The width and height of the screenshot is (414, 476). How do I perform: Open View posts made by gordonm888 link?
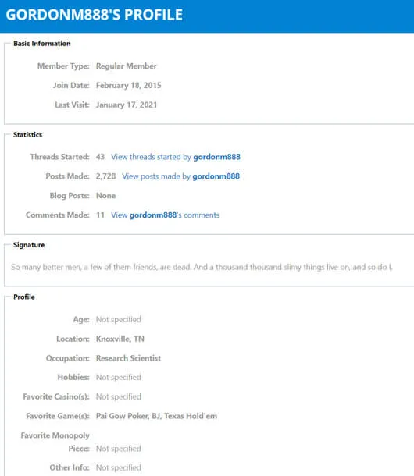180,176
